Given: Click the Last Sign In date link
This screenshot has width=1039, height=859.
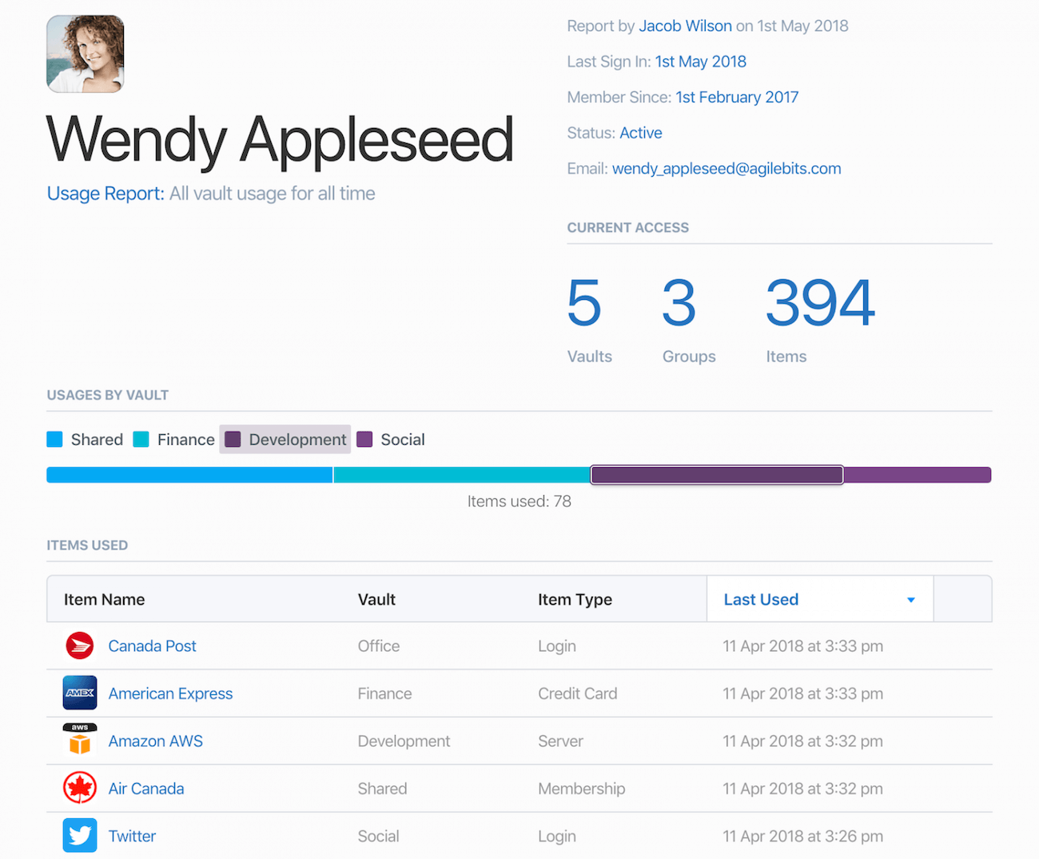Looking at the screenshot, I should 700,62.
